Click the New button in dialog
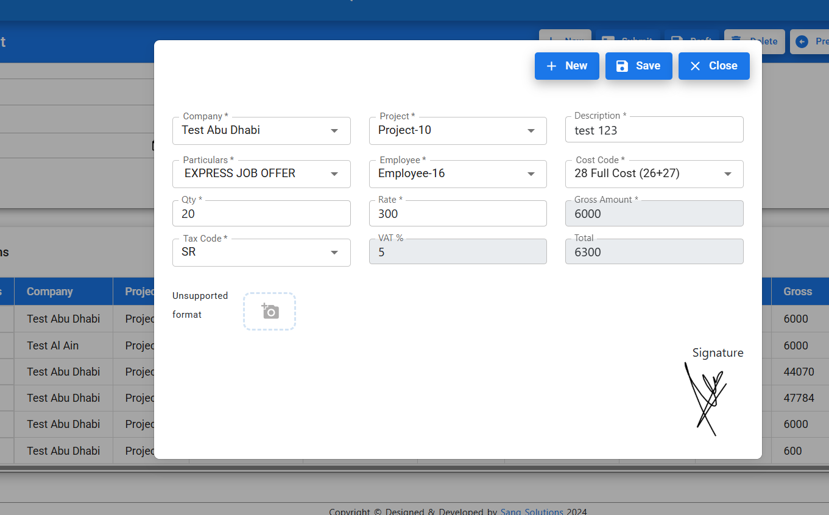 (566, 66)
